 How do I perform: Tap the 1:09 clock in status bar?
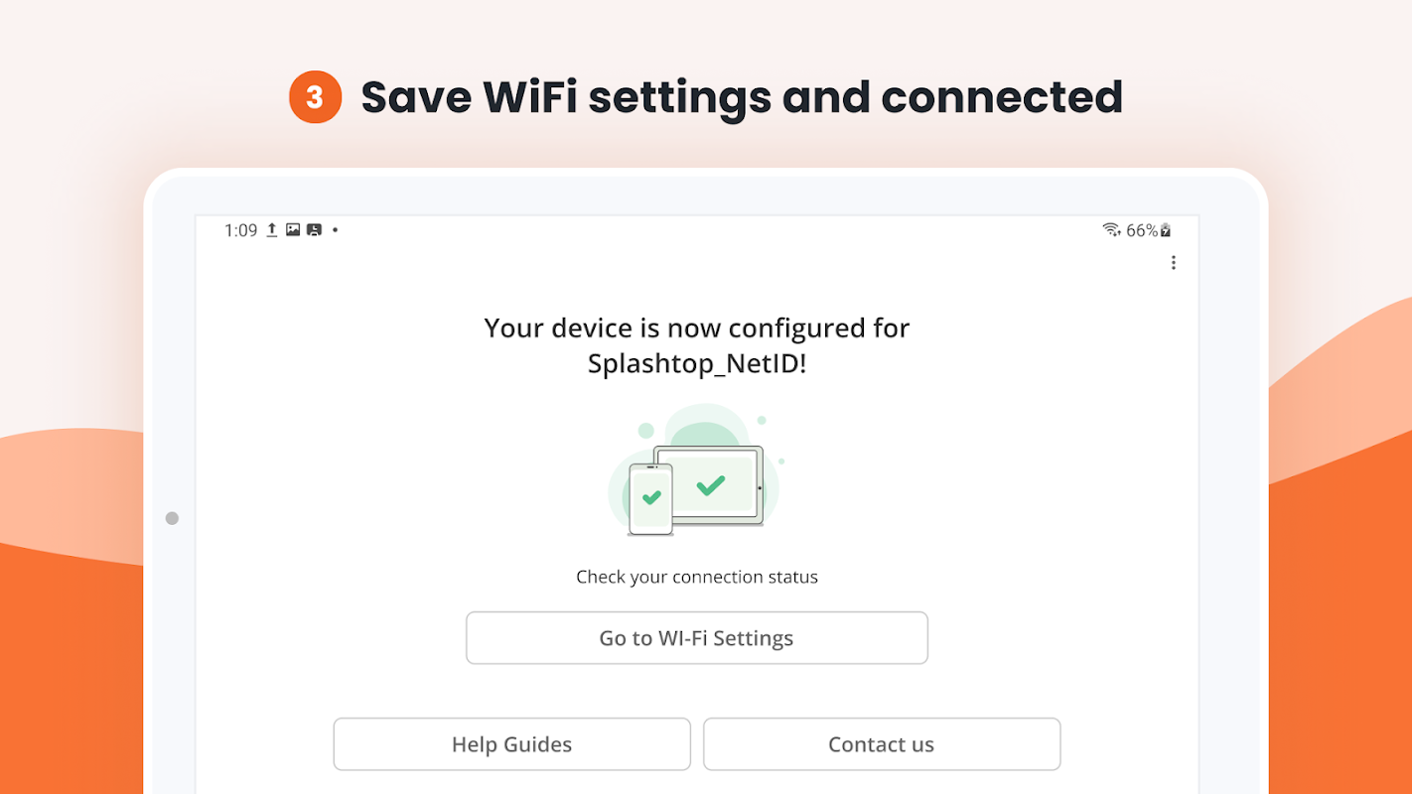pos(240,230)
